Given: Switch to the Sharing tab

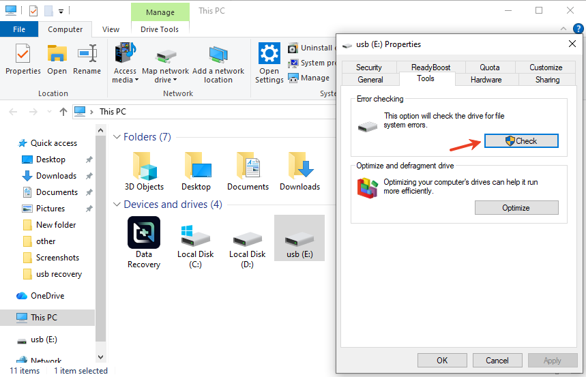Looking at the screenshot, I should click(547, 80).
